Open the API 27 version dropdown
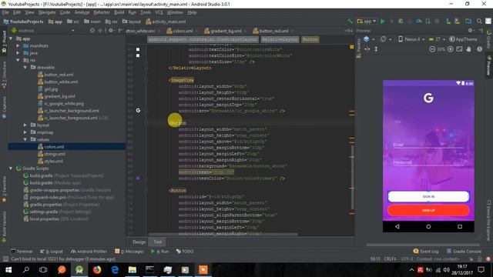The height and width of the screenshot is (277, 493). pos(437,39)
